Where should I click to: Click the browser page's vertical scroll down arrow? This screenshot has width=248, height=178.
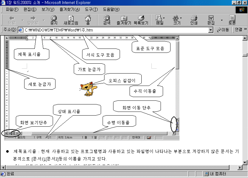[245, 162]
